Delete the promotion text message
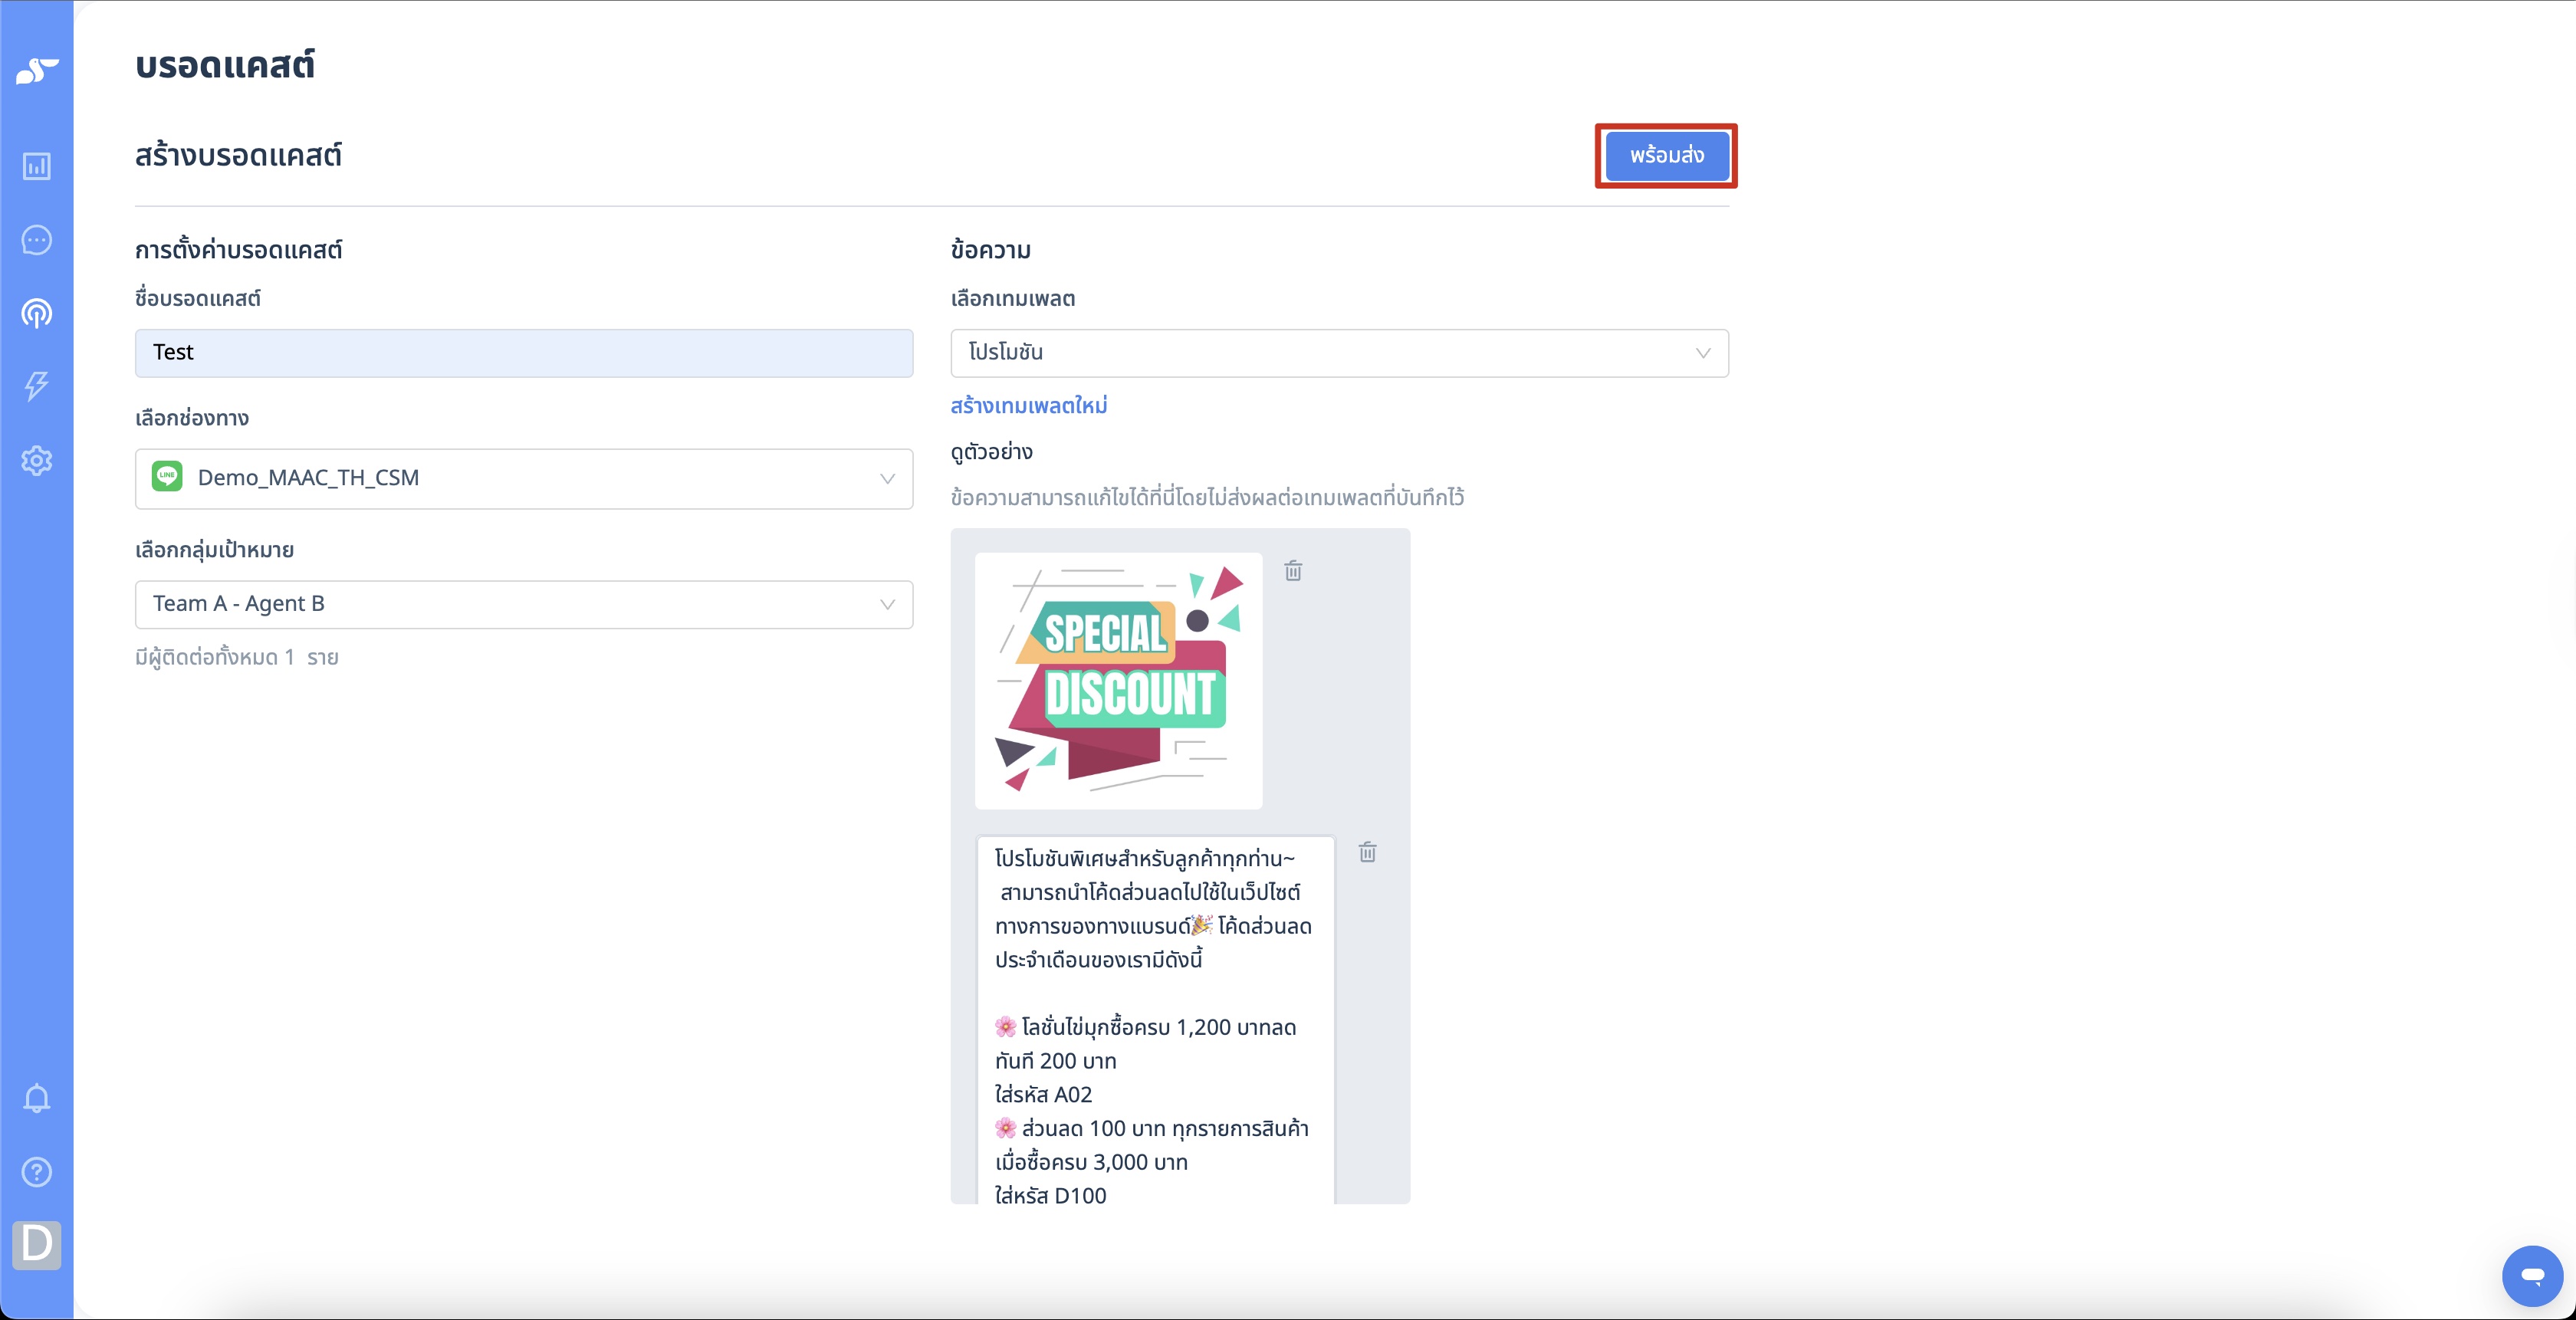 tap(1367, 852)
